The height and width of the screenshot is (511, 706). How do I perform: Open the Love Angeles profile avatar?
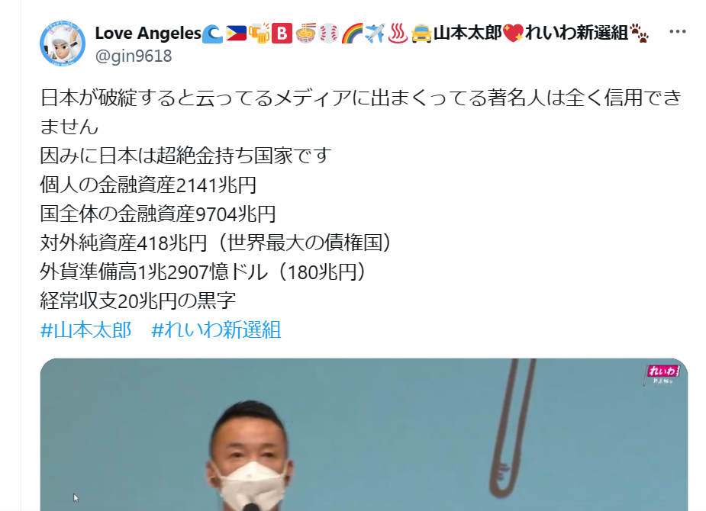click(63, 43)
